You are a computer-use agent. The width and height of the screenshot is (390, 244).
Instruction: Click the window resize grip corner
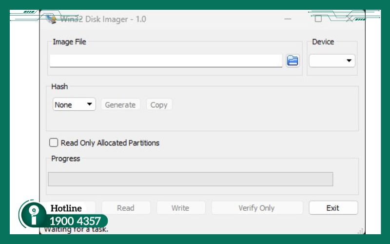pos(361,231)
